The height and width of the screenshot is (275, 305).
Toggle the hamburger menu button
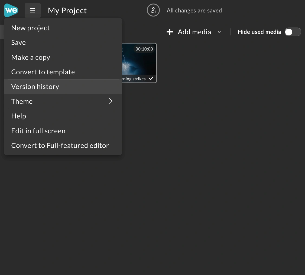pos(33,10)
